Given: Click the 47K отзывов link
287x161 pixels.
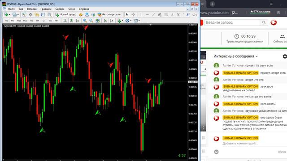Looking at the screenshot, I should (260, 12).
